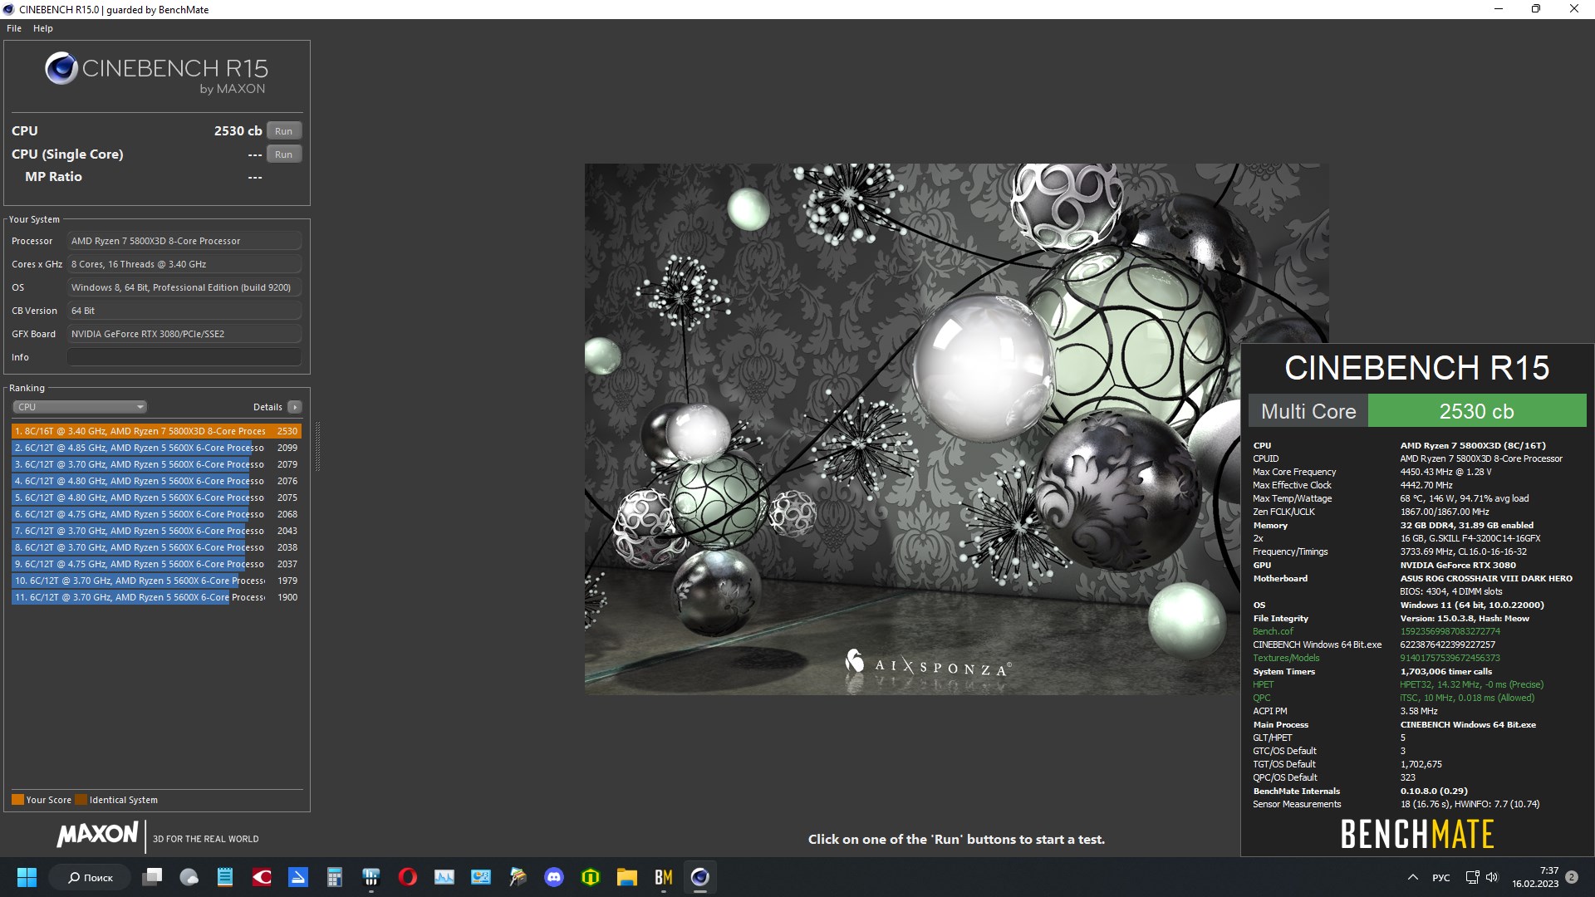Click the GFX Board value field
Image resolution: width=1595 pixels, height=897 pixels.
[x=184, y=334]
